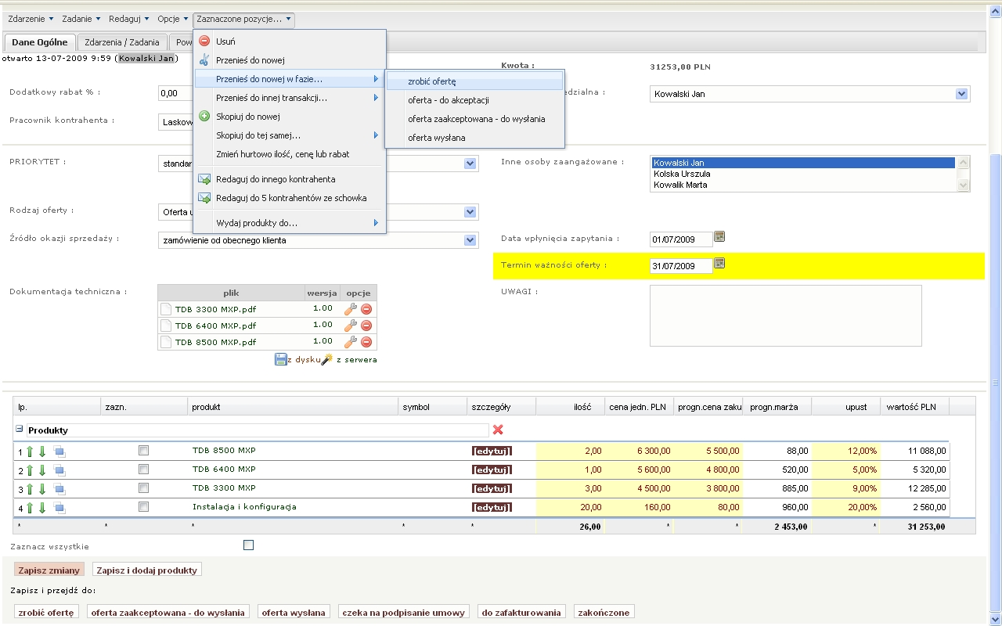The image size is (1002, 626).
Task: Click the UWAGI text area
Action: (x=785, y=315)
